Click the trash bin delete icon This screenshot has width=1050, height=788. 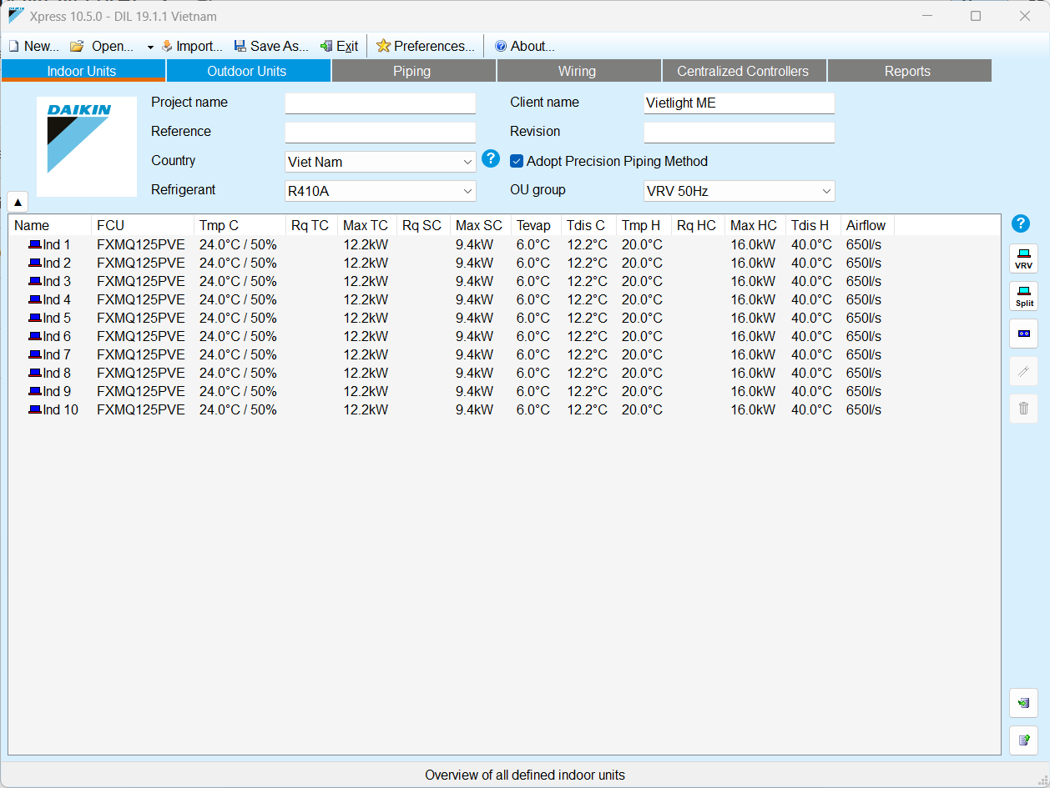point(1024,409)
